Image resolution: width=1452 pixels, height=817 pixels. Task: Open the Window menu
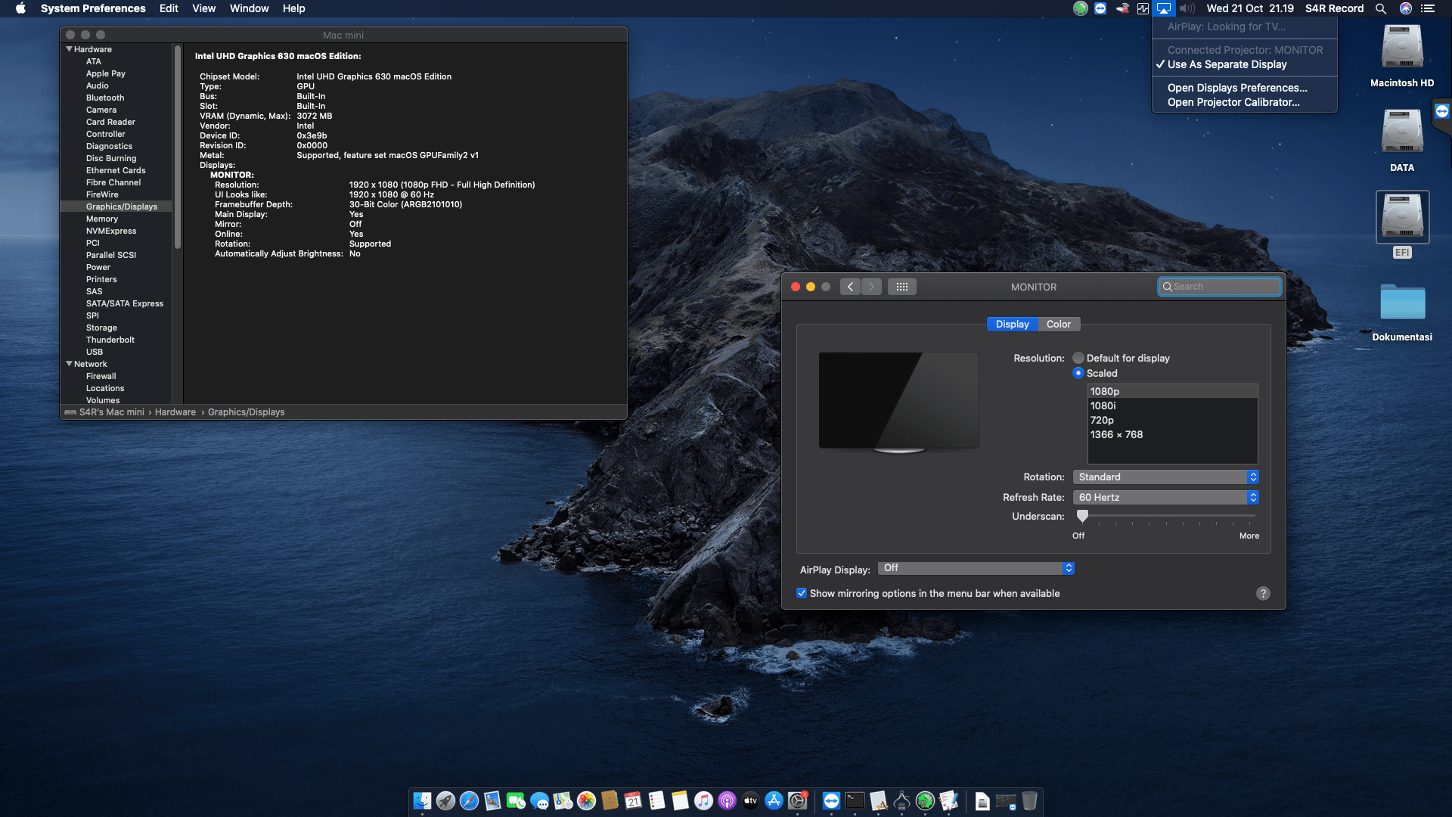(249, 8)
